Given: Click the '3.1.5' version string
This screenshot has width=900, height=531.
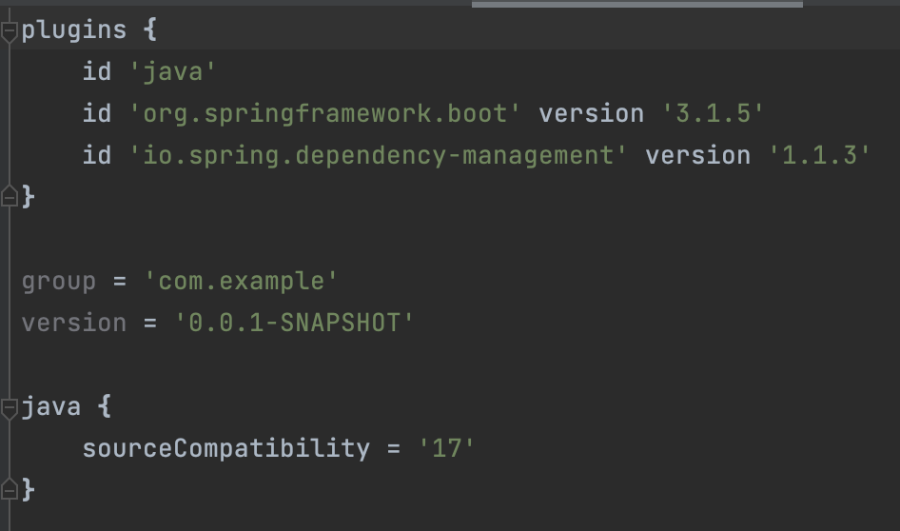Looking at the screenshot, I should (x=713, y=113).
